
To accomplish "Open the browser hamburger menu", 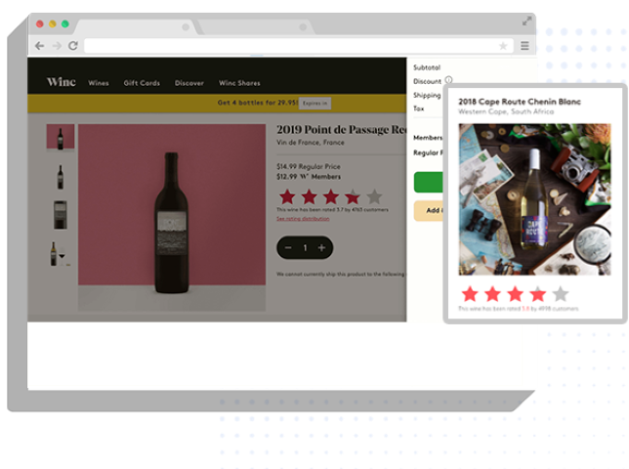I will click(524, 46).
